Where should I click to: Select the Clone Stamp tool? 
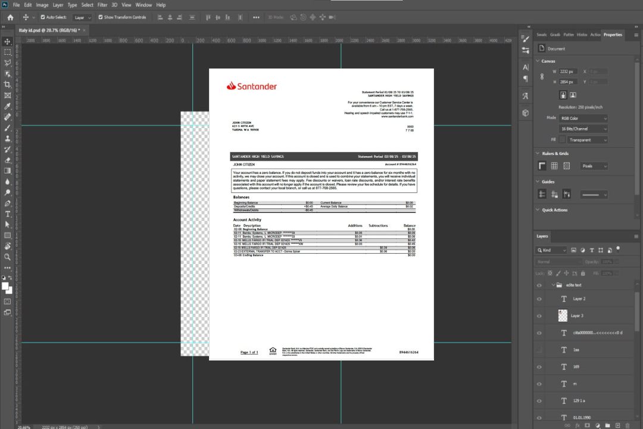[x=7, y=139]
